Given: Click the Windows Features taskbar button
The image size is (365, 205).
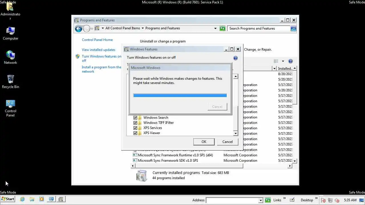Looking at the screenshot, I should click(x=61, y=199).
